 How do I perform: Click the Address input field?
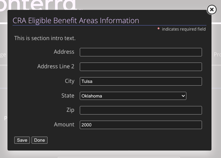click(x=141, y=52)
